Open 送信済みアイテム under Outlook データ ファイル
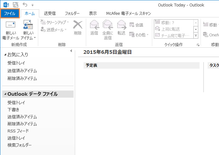This screenshot has width=219, height=155. tap(22, 117)
